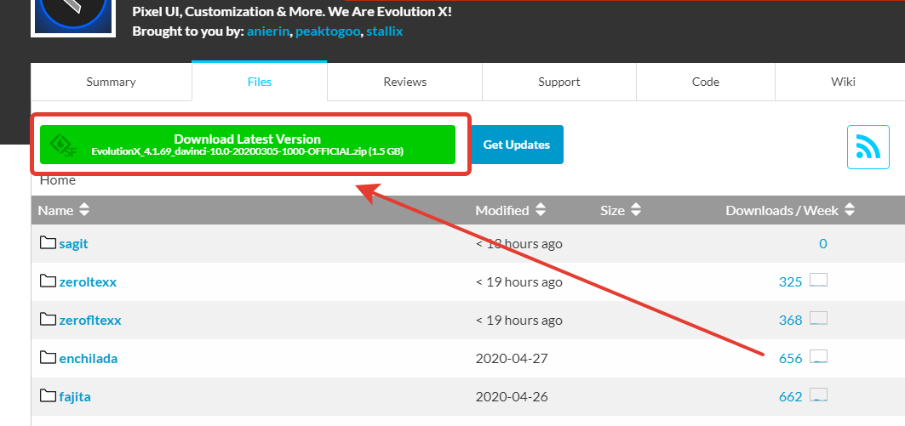905x426 pixels.
Task: Click the 2020-04-26 modified date
Action: coord(512,396)
